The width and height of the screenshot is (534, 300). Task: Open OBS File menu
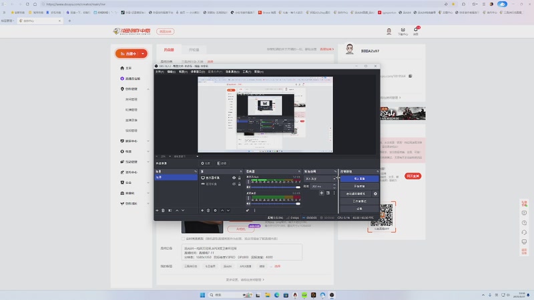click(160, 72)
